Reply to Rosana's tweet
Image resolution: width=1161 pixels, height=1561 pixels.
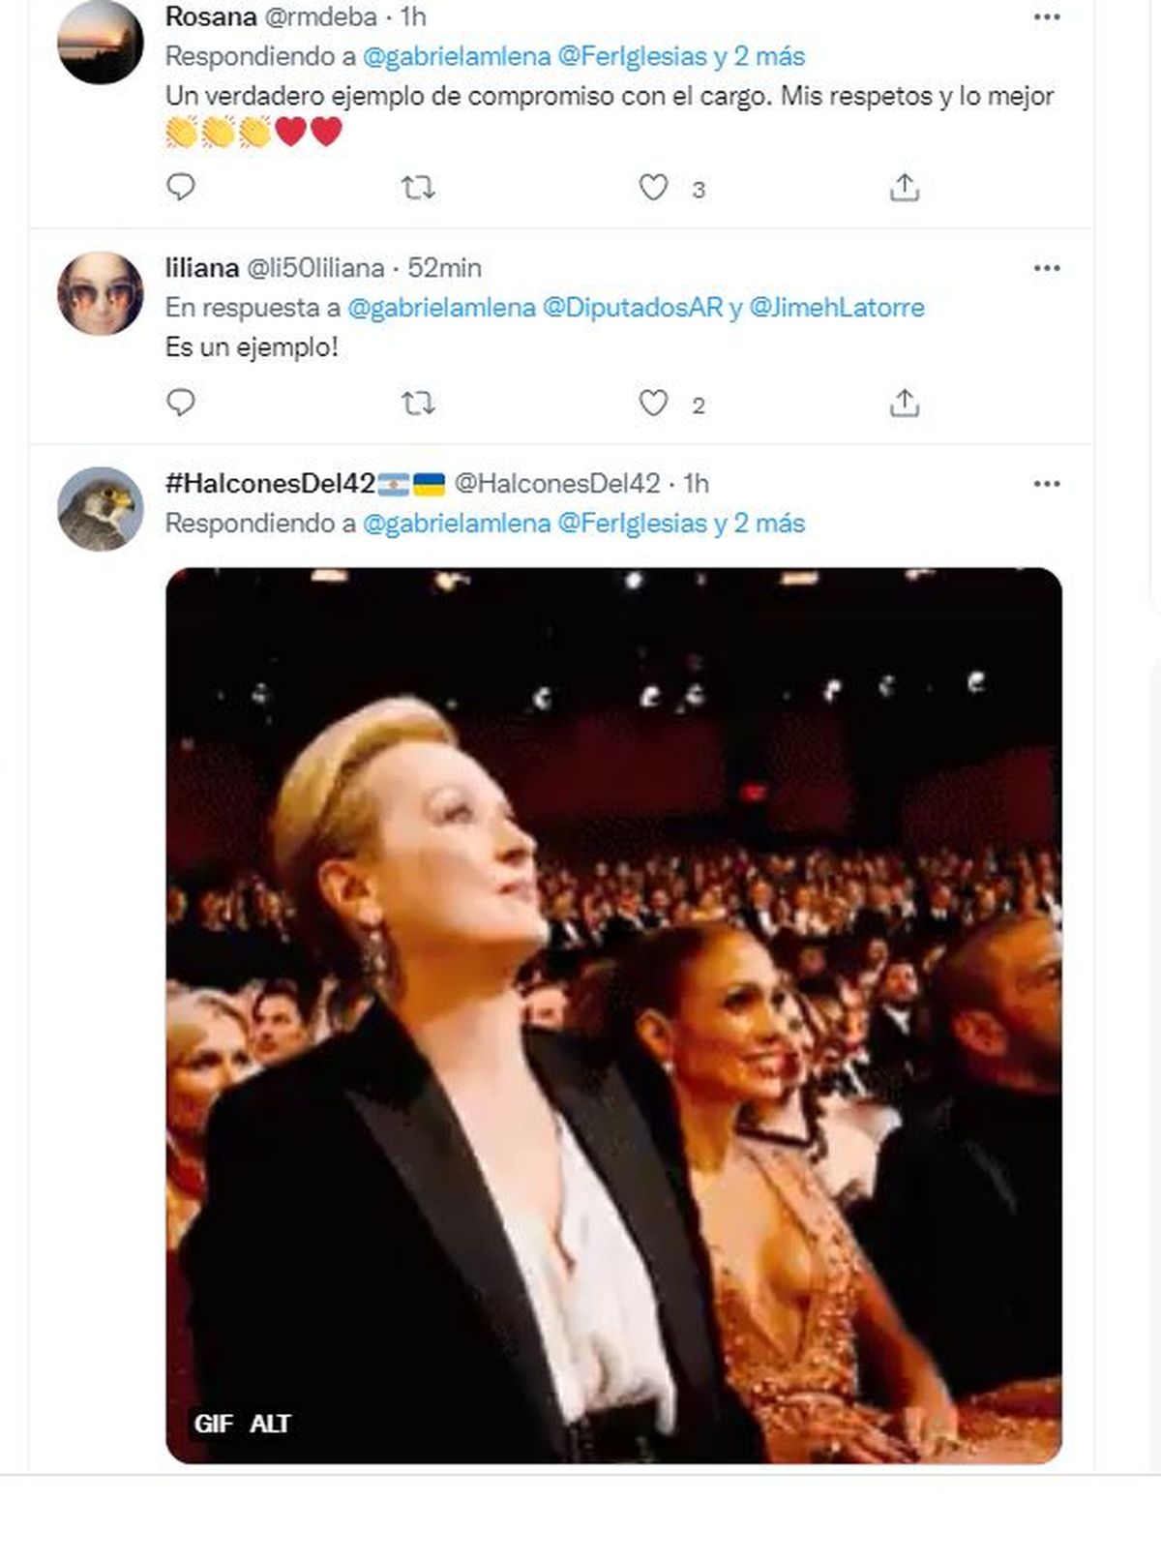(x=181, y=187)
